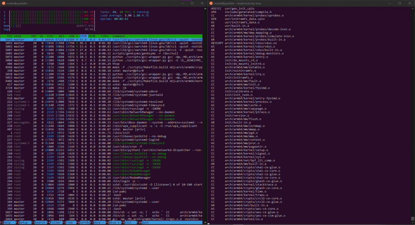Click F10 Quit in htop
Image resolution: width=415 pixels, height=225 pixels.
(144, 223)
